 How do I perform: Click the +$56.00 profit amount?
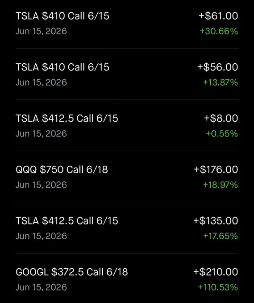point(217,67)
